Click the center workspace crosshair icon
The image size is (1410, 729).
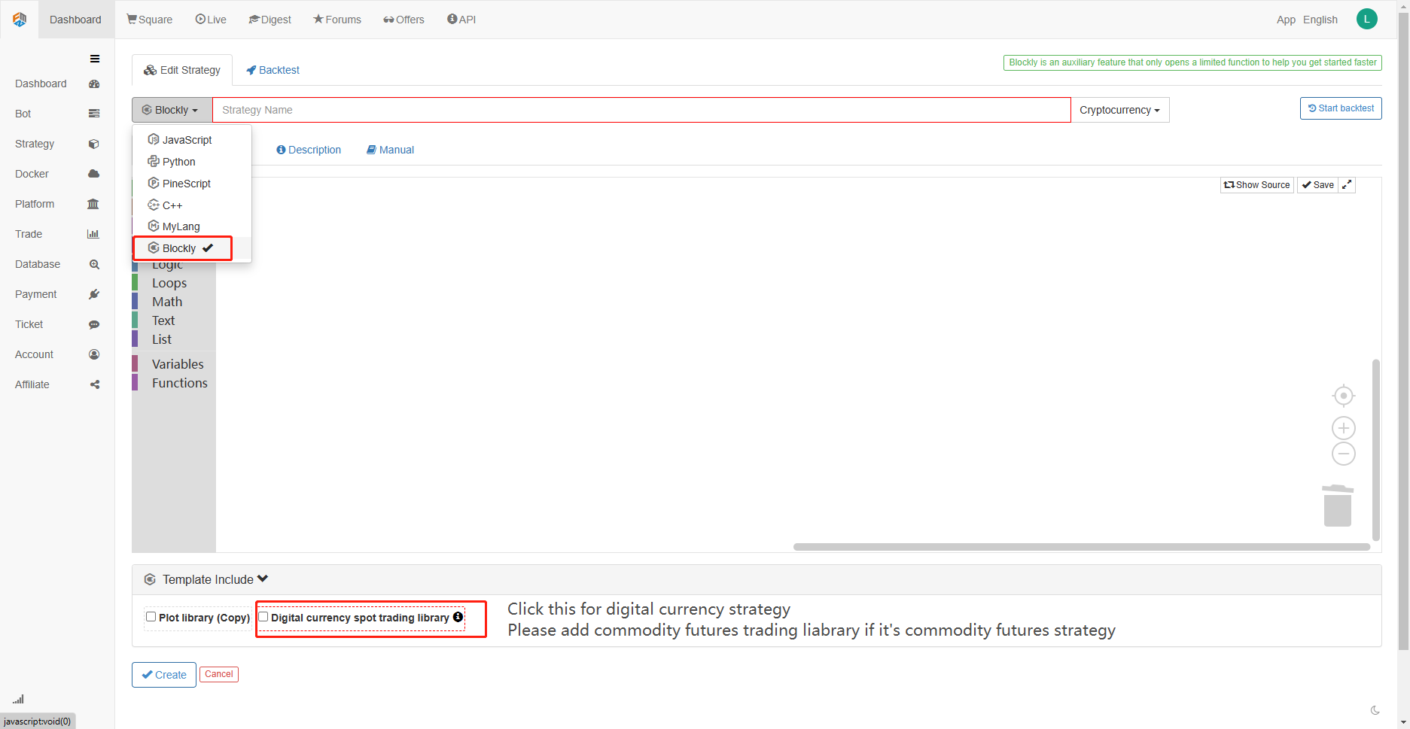pyautogui.click(x=1343, y=395)
